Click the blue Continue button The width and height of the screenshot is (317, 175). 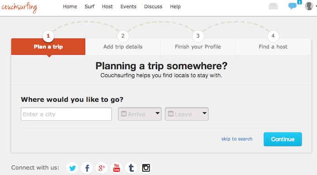tap(283, 139)
